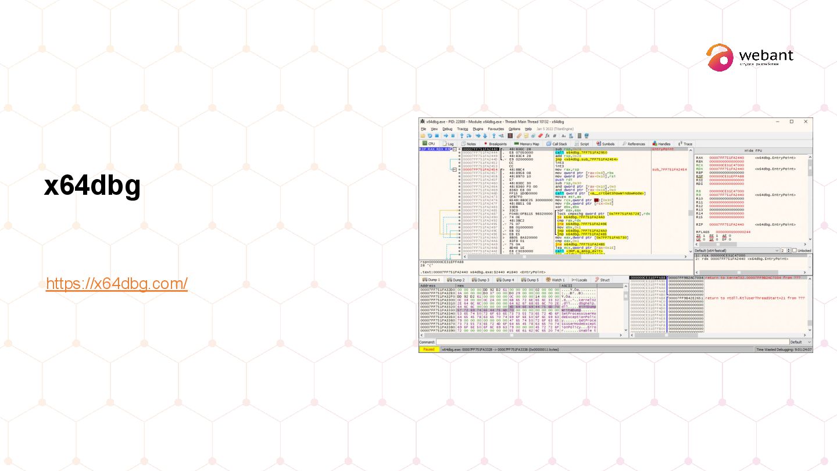The image size is (837, 471).
Task: Click the Font (A) toolbar icon
Action: (x=563, y=135)
